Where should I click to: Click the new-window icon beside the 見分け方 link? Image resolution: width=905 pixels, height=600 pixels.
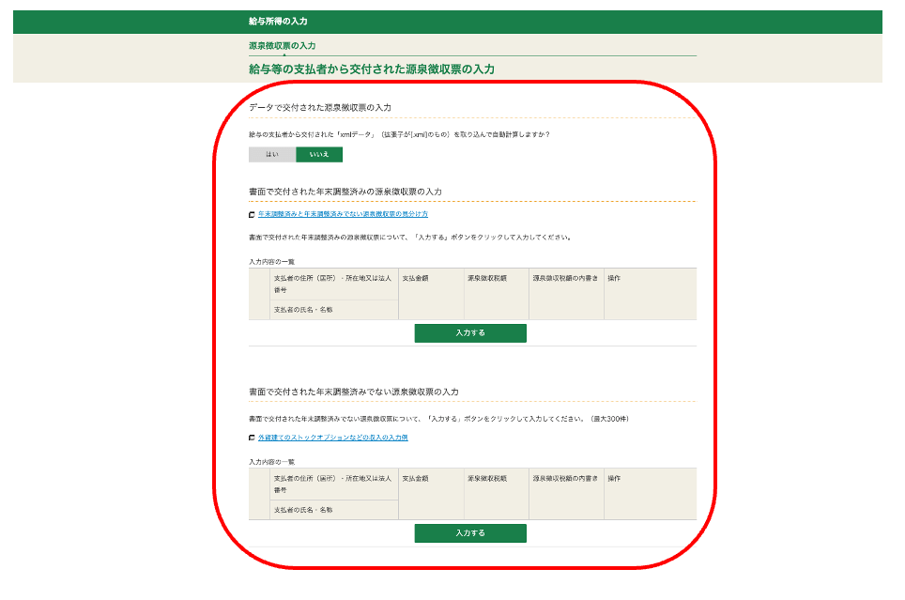pos(252,215)
